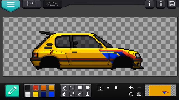
Task: Click the car's rear window on canvas
Action: 63,42
